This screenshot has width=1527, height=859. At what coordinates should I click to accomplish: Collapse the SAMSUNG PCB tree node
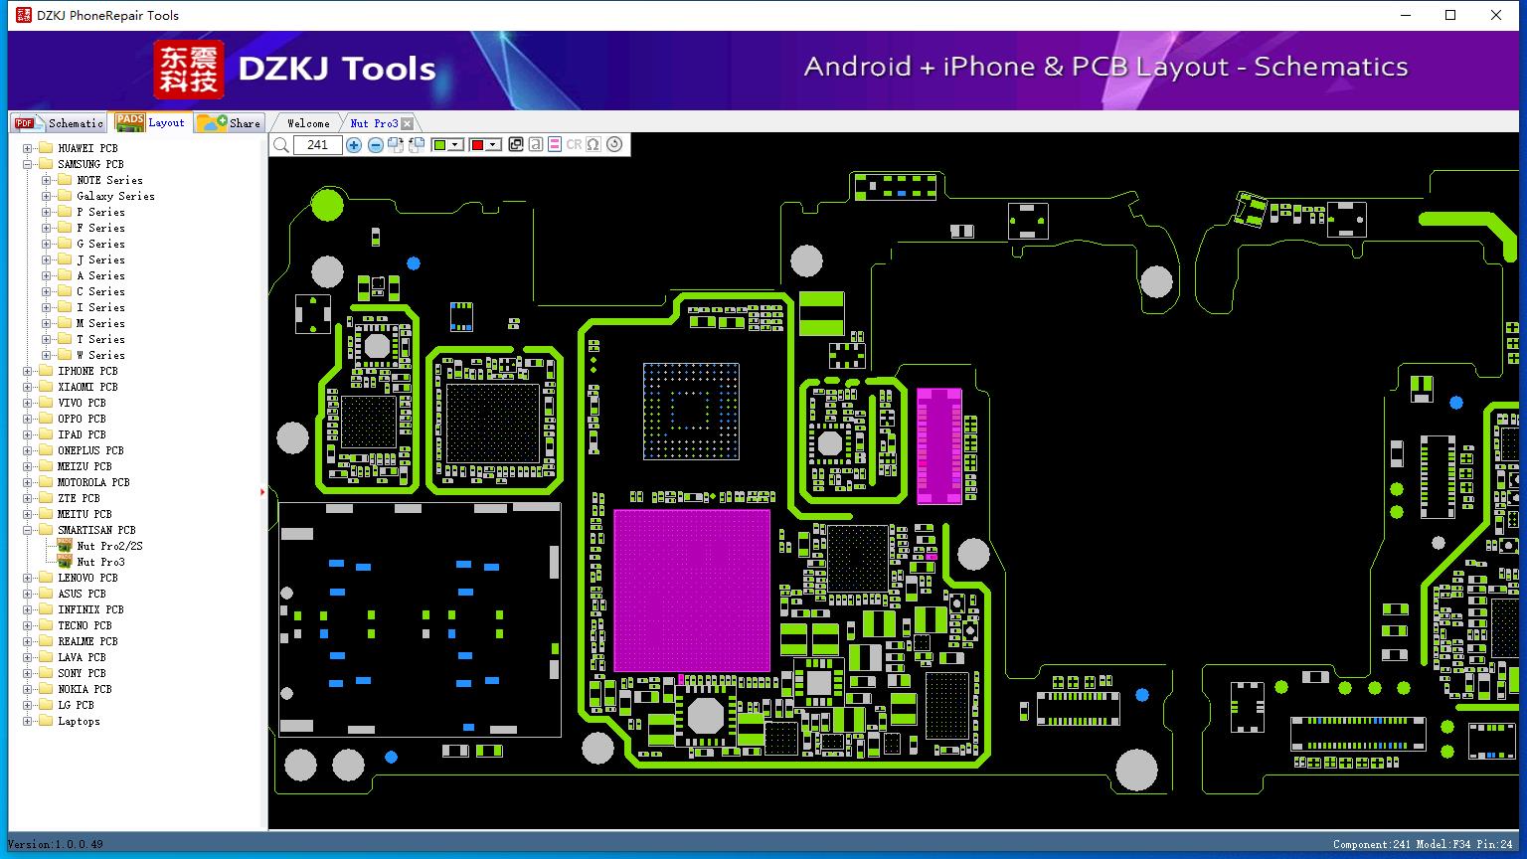tap(27, 164)
